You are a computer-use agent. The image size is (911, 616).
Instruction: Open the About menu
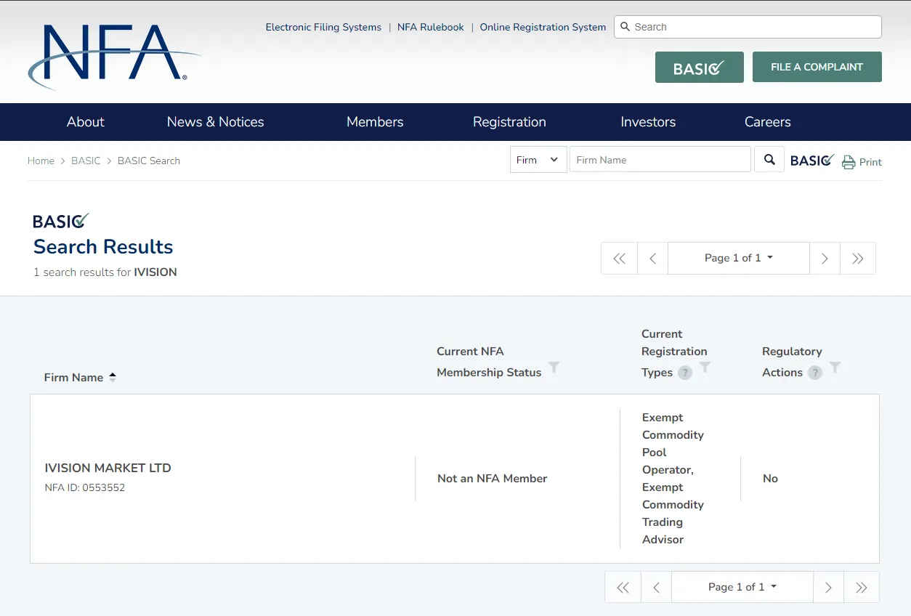86,122
